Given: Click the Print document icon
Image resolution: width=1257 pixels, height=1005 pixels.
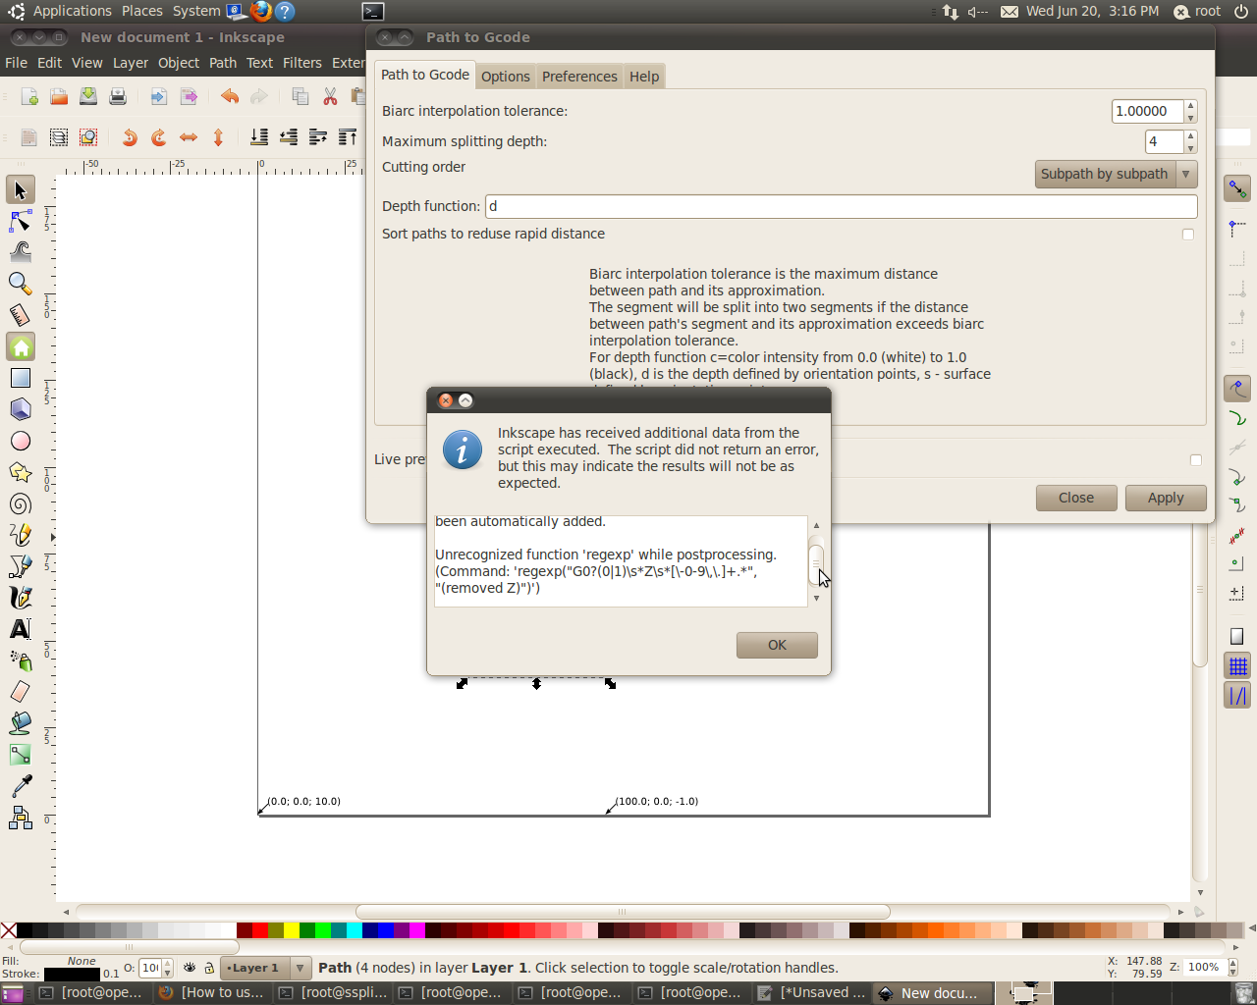Looking at the screenshot, I should 118,96.
